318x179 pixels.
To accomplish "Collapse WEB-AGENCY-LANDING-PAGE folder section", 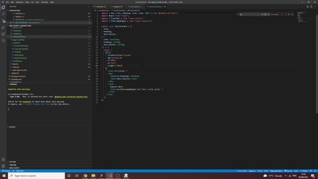I will (20, 26).
